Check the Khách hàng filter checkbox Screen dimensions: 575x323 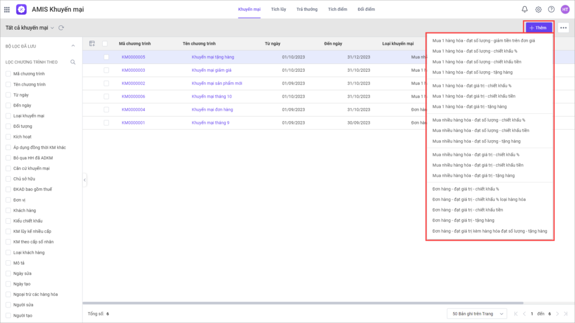coord(8,210)
